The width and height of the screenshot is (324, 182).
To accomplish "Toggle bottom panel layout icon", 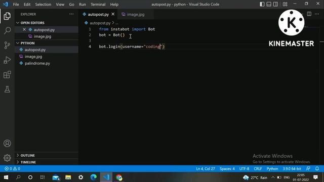I will coord(269,4).
